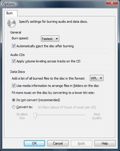Image resolution: width=120 pixels, height=151 pixels.
Task: Toggle use media information to arrange files
Action: (x=14, y=86)
